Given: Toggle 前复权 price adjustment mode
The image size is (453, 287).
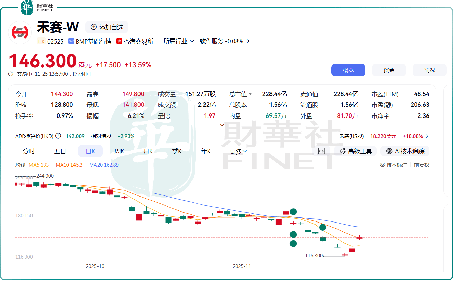Looking at the screenshot, I should [422, 165].
